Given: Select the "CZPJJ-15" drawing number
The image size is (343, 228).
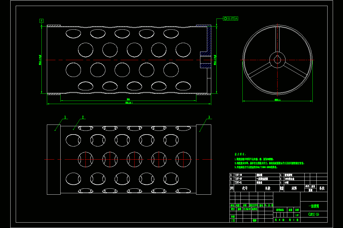Looking at the screenshot, I should [314, 214].
